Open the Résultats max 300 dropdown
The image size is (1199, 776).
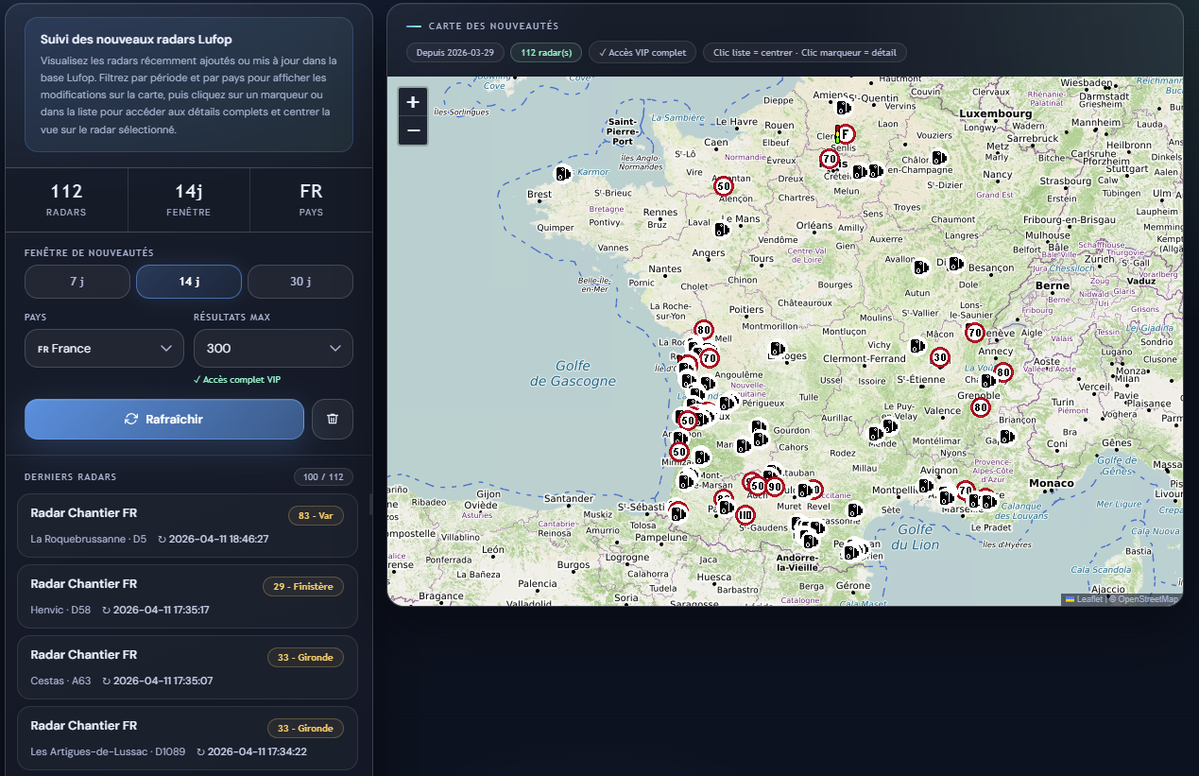click(x=273, y=348)
